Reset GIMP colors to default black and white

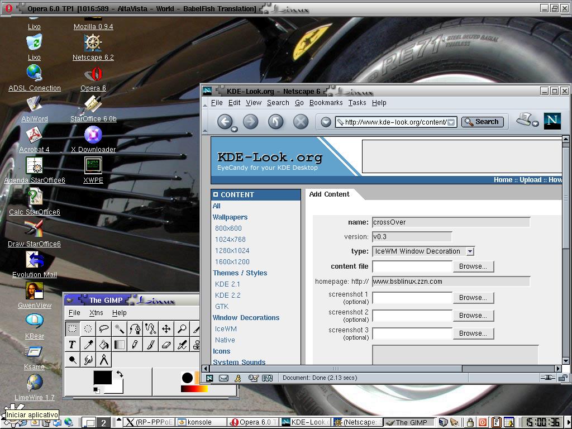pyautogui.click(x=96, y=390)
